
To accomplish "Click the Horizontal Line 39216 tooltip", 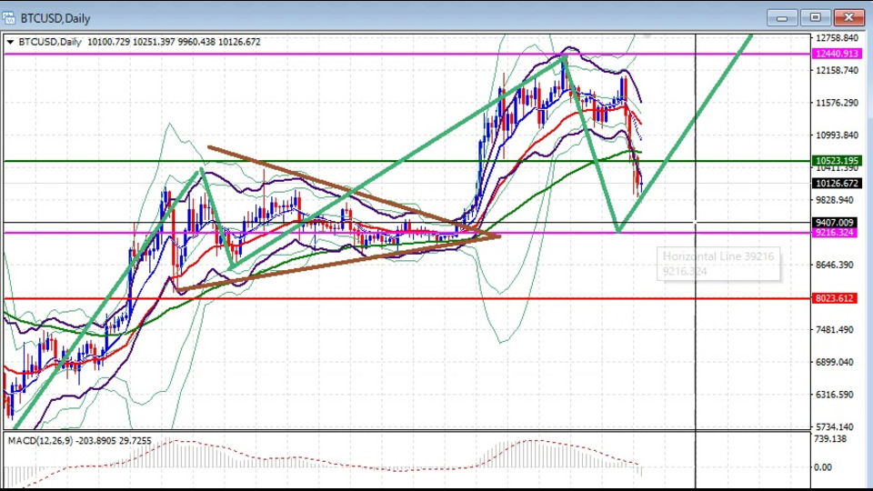I will [718, 264].
